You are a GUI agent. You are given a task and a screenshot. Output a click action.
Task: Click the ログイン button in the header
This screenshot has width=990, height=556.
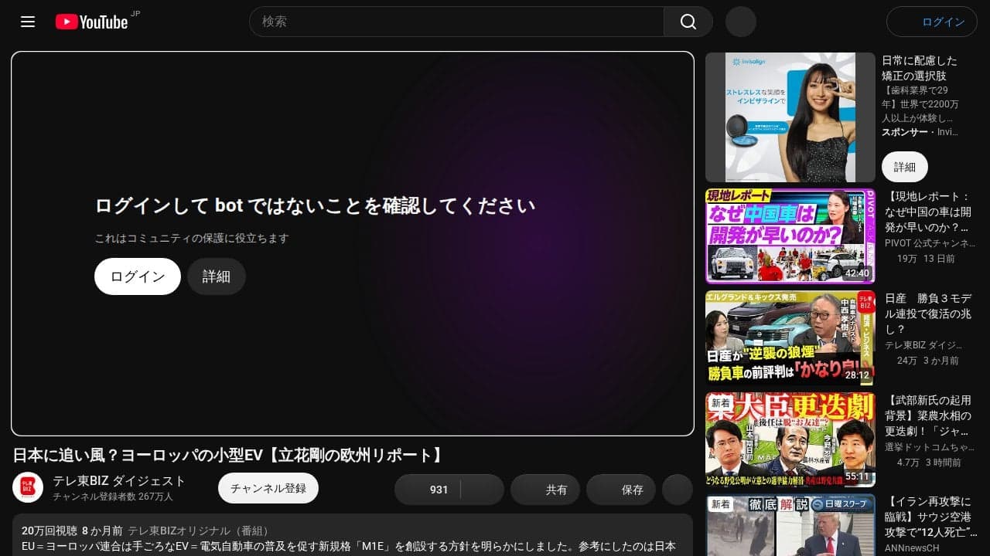pyautogui.click(x=932, y=22)
